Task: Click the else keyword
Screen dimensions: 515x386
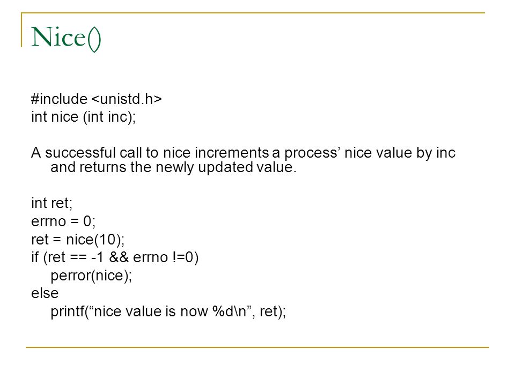Action: point(45,293)
